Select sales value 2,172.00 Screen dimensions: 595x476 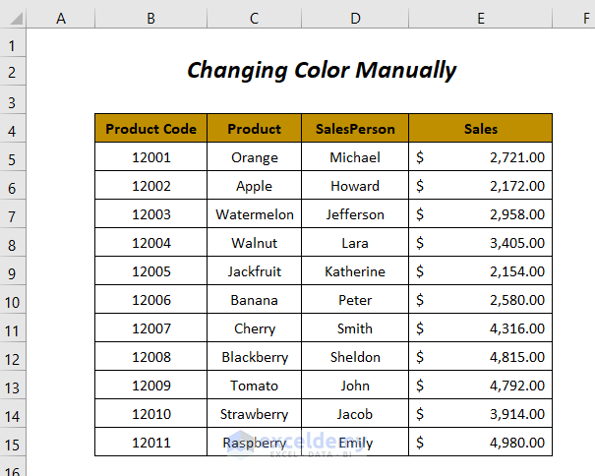point(481,185)
